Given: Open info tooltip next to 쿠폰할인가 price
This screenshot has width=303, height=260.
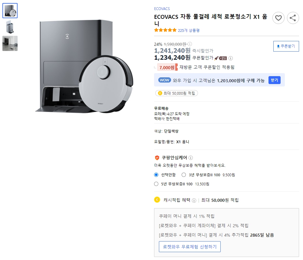Looking at the screenshot, I should [231, 58].
